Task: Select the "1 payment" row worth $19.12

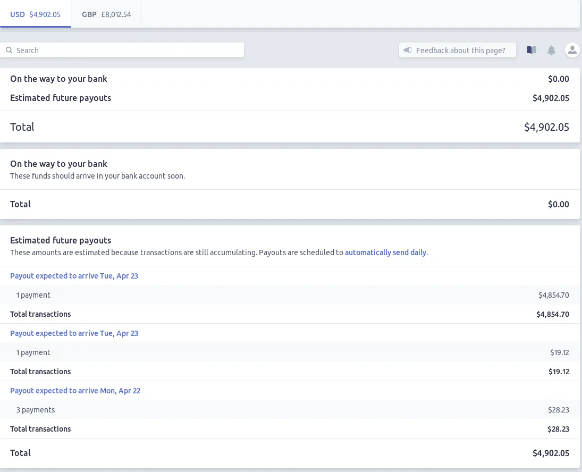Action: click(290, 352)
